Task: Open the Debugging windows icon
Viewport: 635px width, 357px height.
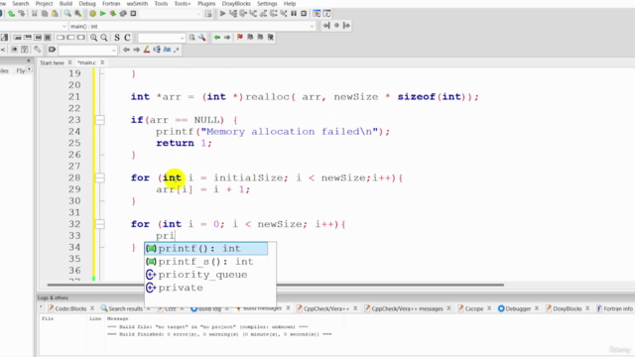Action: tap(317, 14)
